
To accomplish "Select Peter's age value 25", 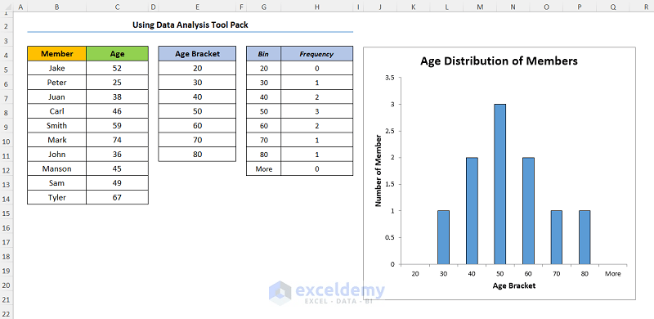I will pyautogui.click(x=117, y=83).
